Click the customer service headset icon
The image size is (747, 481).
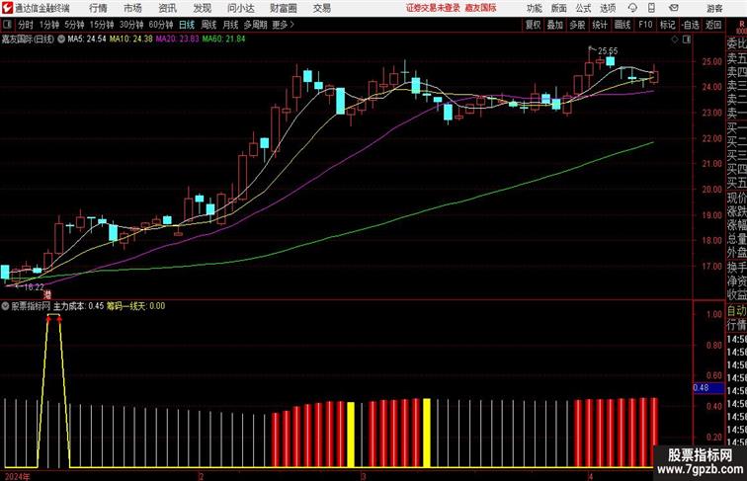coord(632,8)
